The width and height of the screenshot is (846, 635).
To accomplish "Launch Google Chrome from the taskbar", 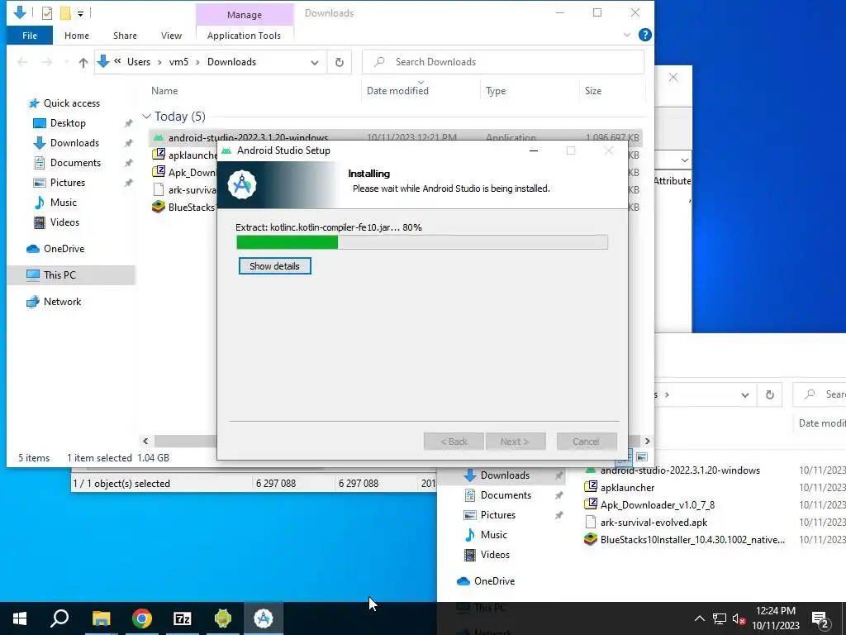I will coord(142,618).
